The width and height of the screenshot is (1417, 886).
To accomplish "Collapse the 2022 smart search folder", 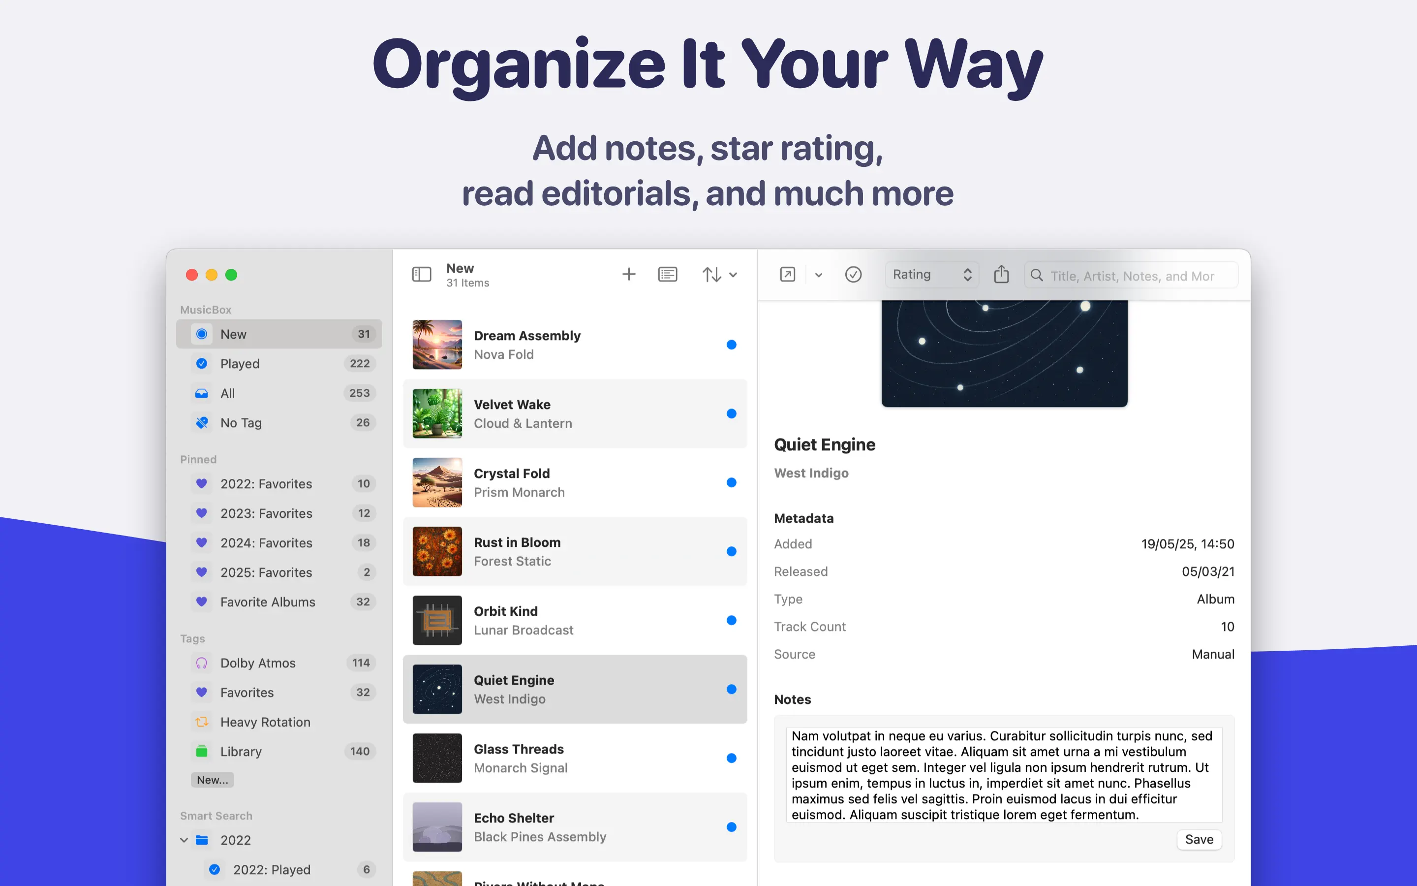I will tap(184, 840).
